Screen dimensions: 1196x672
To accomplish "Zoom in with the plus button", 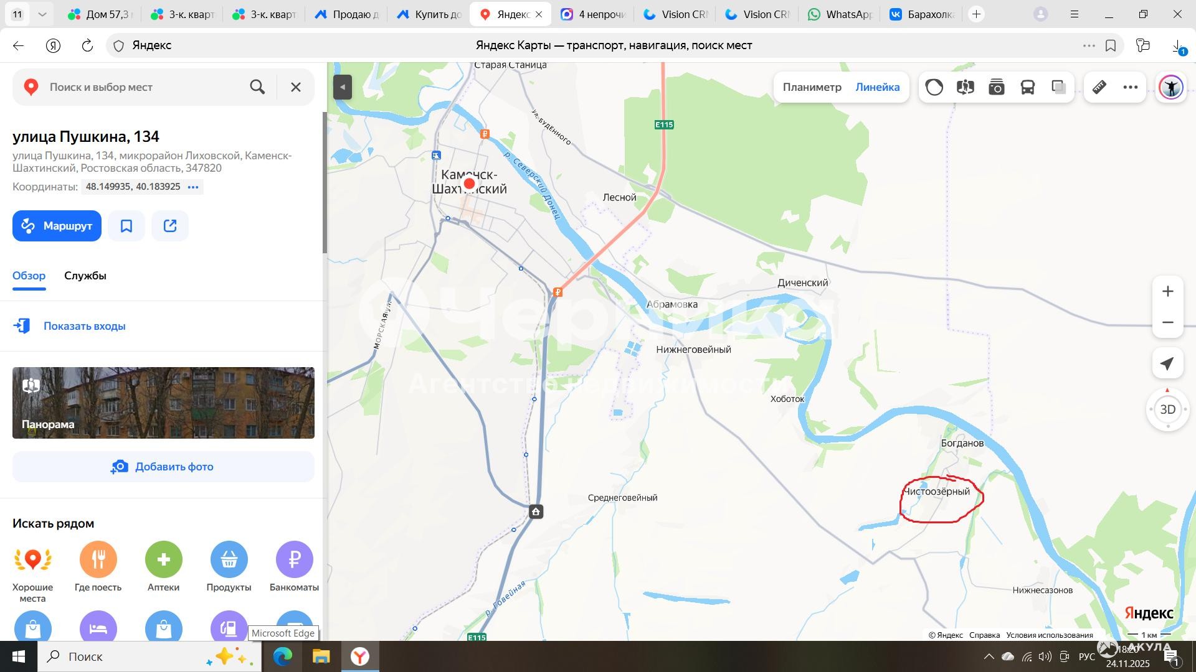I will tap(1167, 291).
